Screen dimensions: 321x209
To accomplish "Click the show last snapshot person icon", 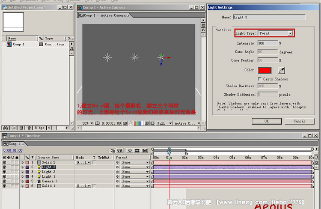I will pyautogui.click(x=131, y=123).
